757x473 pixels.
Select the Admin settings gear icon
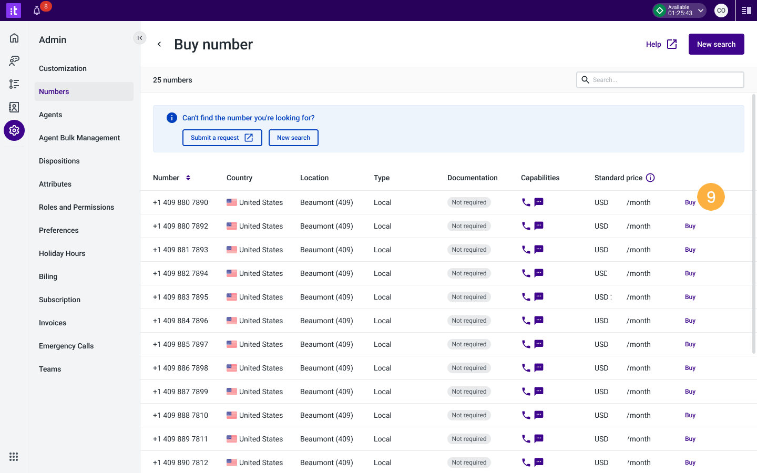click(14, 130)
